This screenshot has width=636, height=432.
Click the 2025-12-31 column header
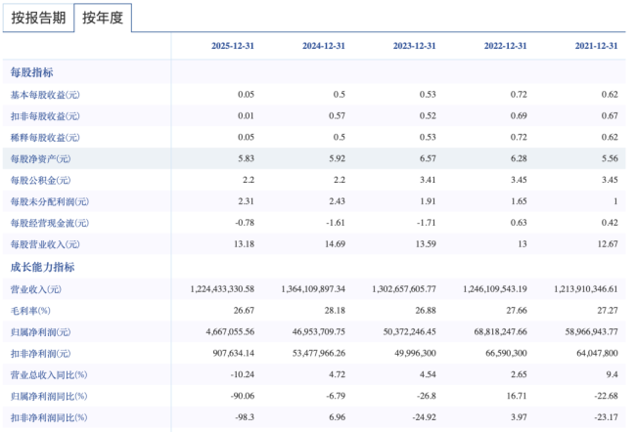pyautogui.click(x=233, y=46)
